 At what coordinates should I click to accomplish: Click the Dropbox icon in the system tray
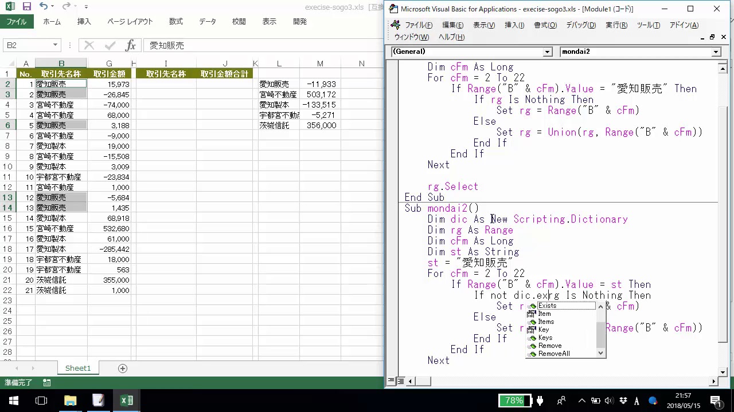pos(623,401)
